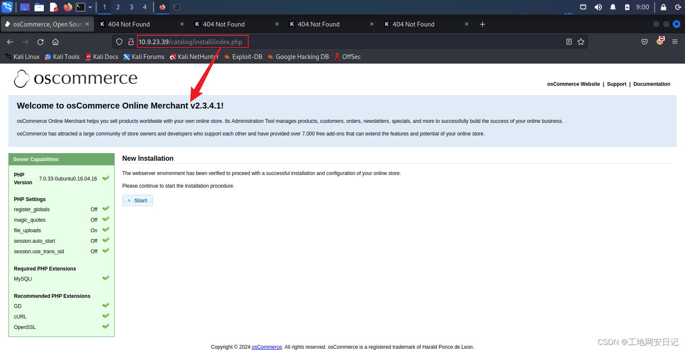Click the file_uploads setting label
The image size is (685, 350).
coord(27,231)
